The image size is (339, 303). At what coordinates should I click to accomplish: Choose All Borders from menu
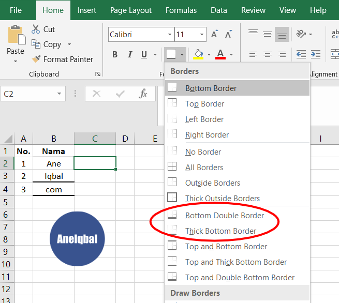pyautogui.click(x=237, y=168)
